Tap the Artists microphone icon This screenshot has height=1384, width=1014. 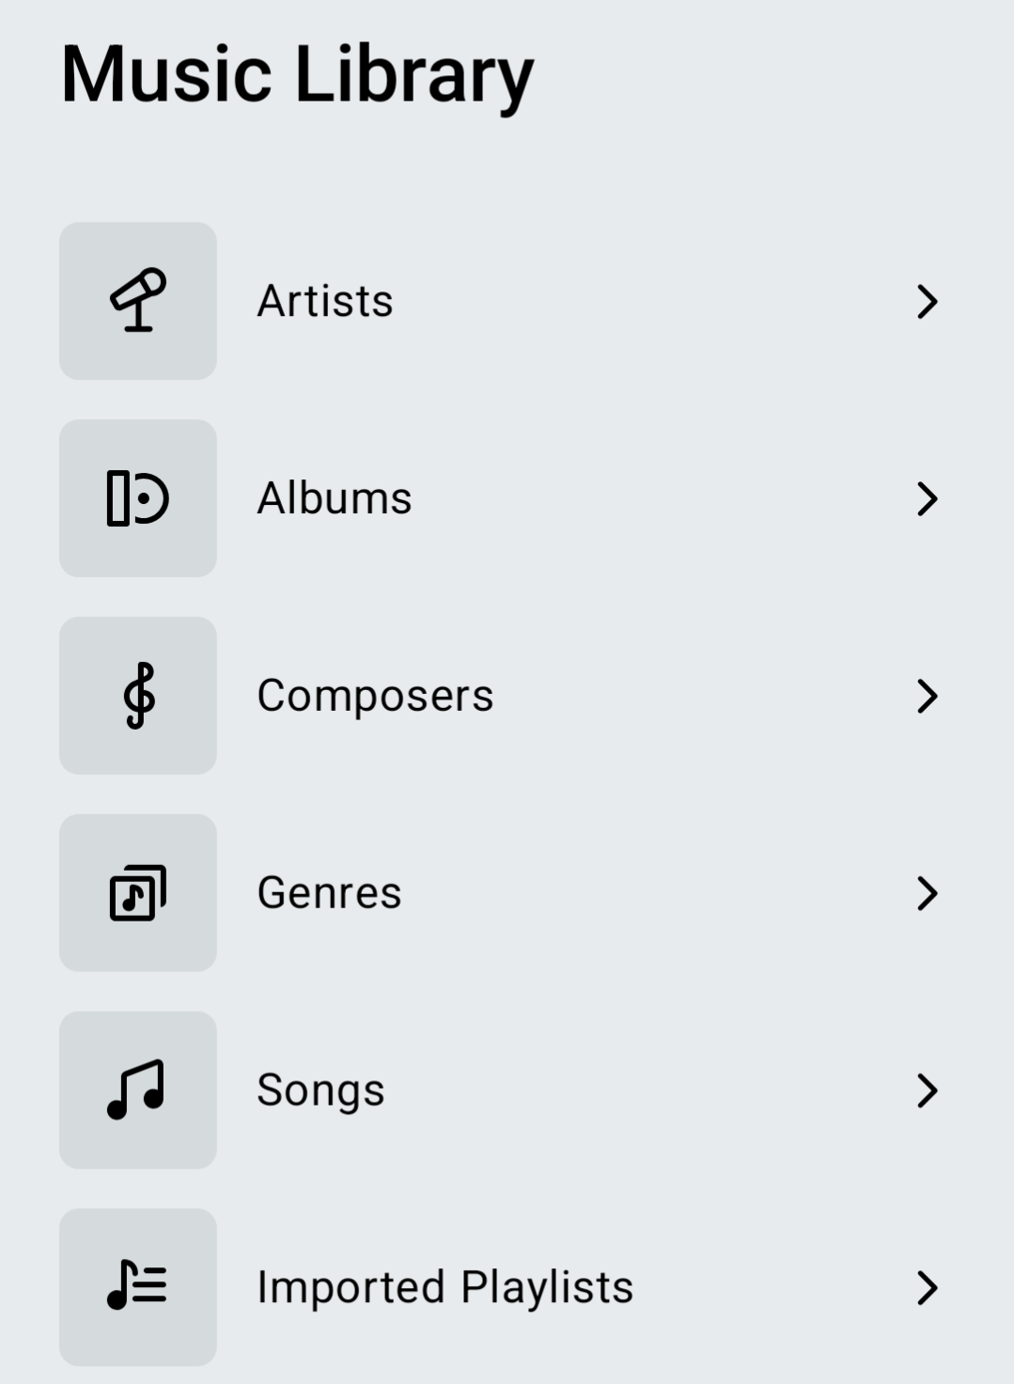(x=138, y=301)
